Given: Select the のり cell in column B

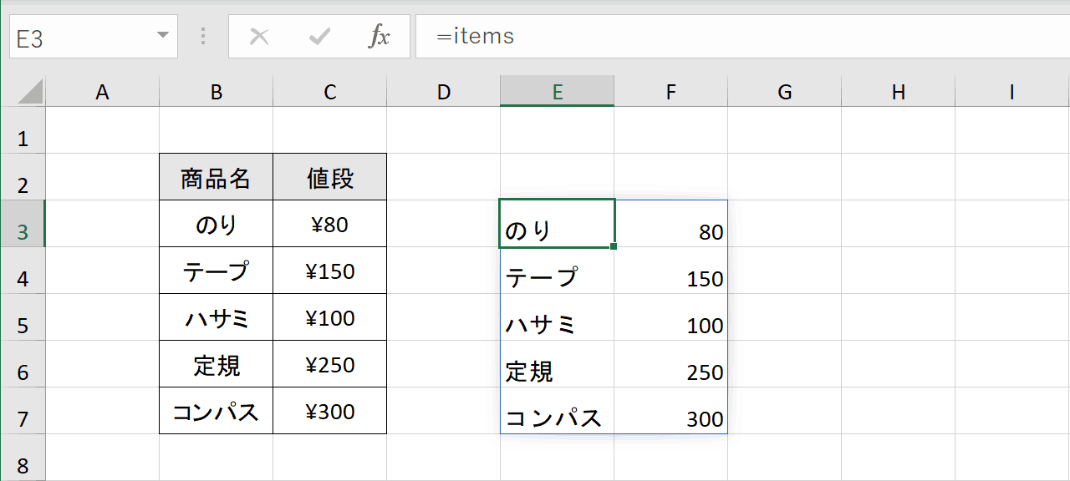Looking at the screenshot, I should [216, 223].
